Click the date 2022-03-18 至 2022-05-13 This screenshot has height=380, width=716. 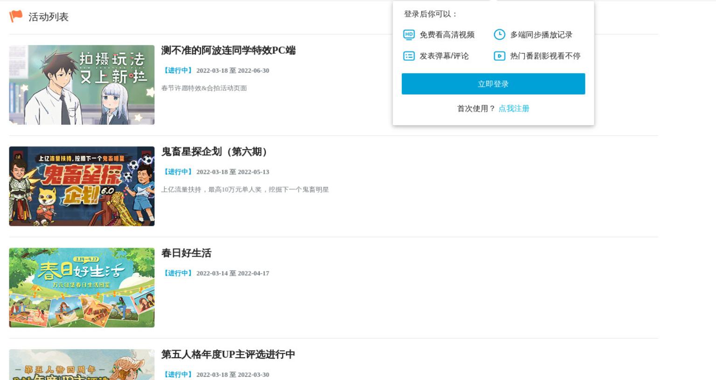pos(233,172)
